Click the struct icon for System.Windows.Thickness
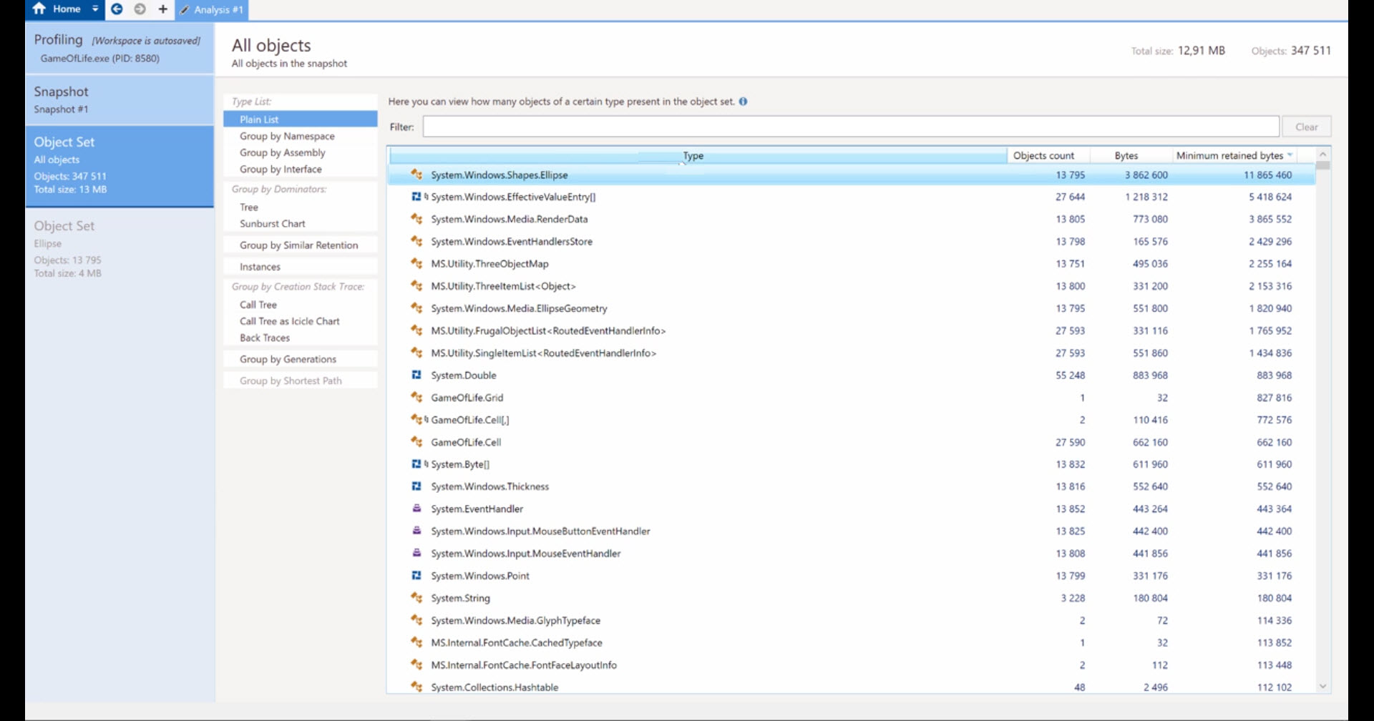Image resolution: width=1374 pixels, height=721 pixels. (416, 486)
